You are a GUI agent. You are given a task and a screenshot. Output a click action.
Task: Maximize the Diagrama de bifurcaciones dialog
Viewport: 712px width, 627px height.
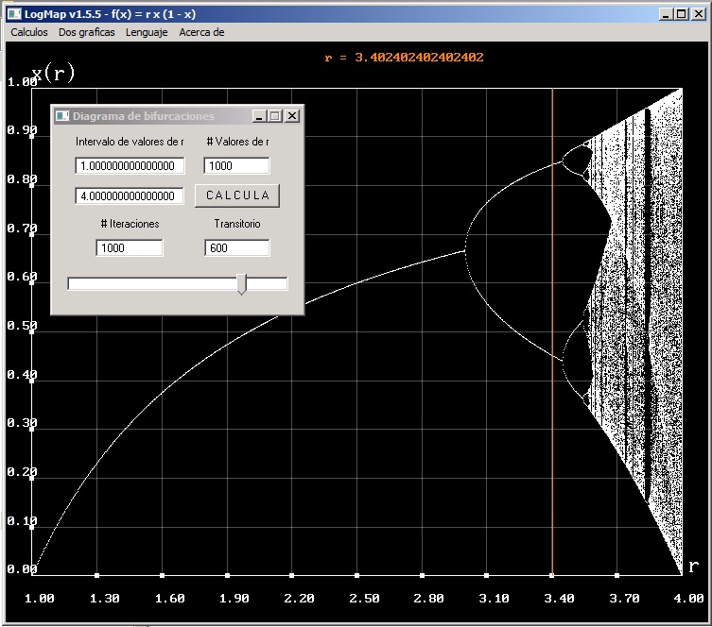[x=275, y=116]
